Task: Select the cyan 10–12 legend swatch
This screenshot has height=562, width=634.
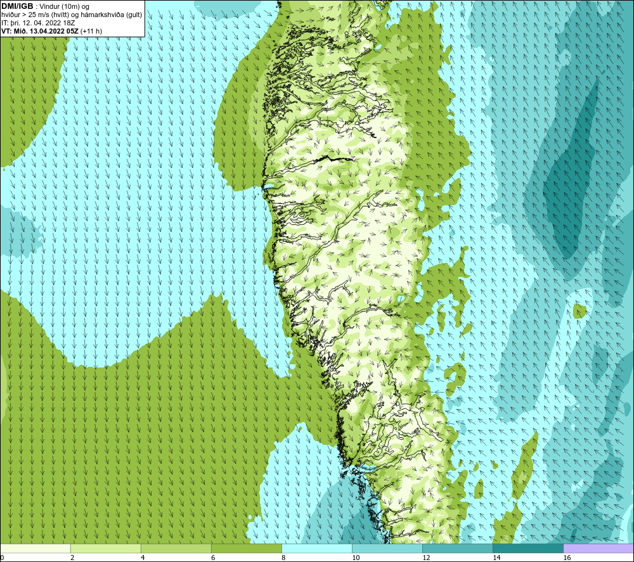Action: [x=387, y=548]
